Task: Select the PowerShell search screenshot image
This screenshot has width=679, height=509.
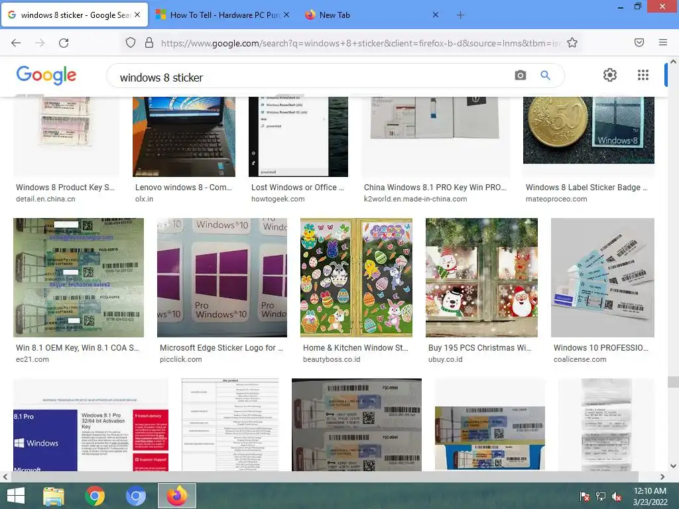Action: pyautogui.click(x=298, y=137)
